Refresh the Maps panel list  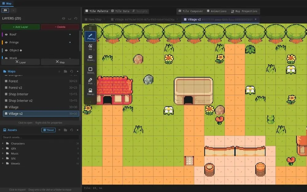coord(72,71)
